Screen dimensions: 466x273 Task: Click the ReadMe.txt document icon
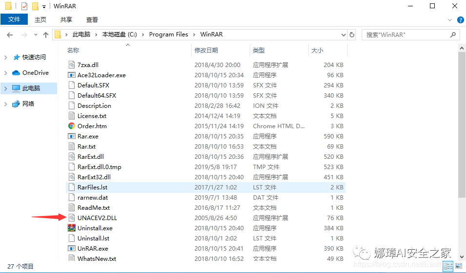tap(71, 208)
